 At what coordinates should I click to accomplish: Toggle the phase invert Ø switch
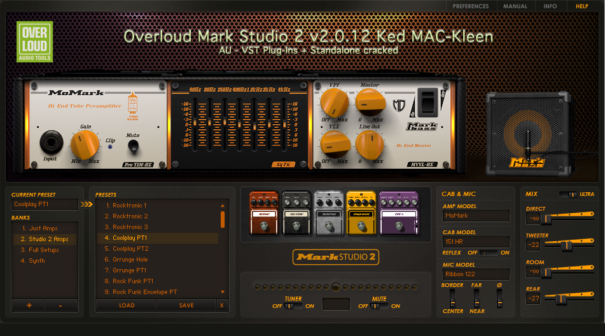(x=499, y=298)
